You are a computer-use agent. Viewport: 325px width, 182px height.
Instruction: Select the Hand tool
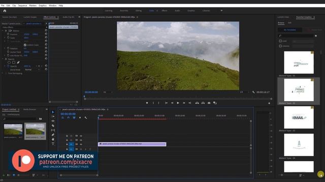click(53, 140)
